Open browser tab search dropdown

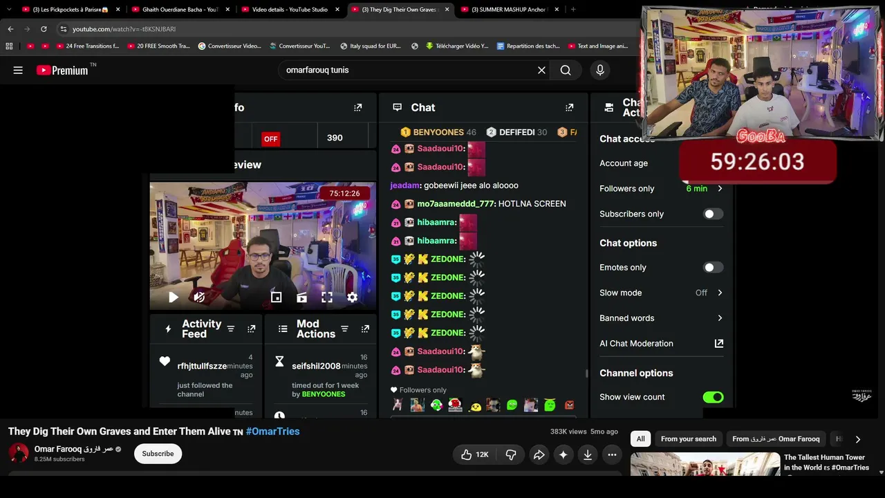(9, 10)
